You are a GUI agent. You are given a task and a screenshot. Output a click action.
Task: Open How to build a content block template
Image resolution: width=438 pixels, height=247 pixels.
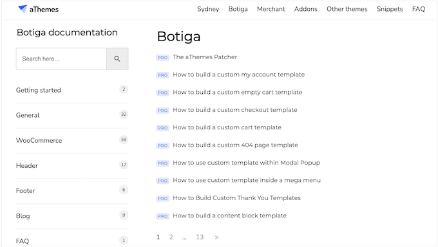tap(229, 215)
